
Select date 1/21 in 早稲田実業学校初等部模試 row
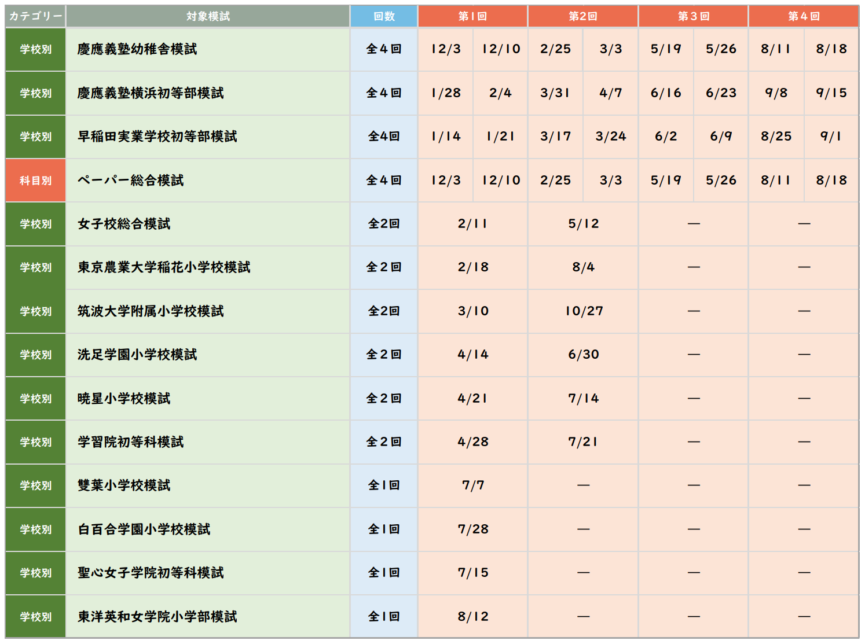pos(500,137)
